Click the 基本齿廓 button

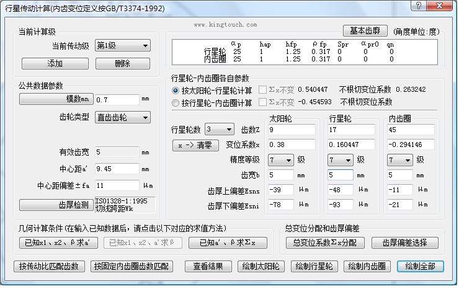[365, 30]
